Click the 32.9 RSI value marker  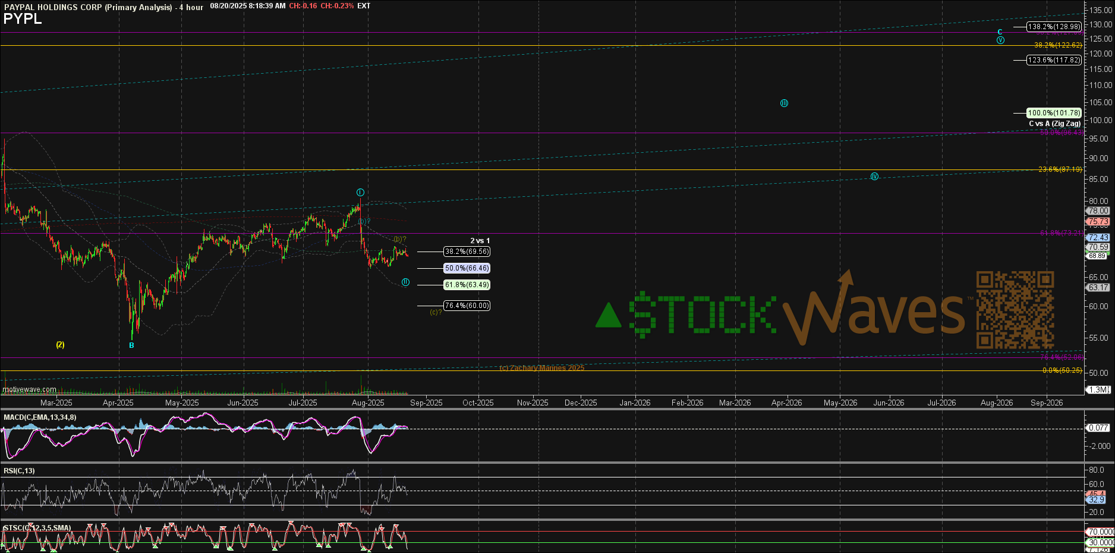point(1097,500)
